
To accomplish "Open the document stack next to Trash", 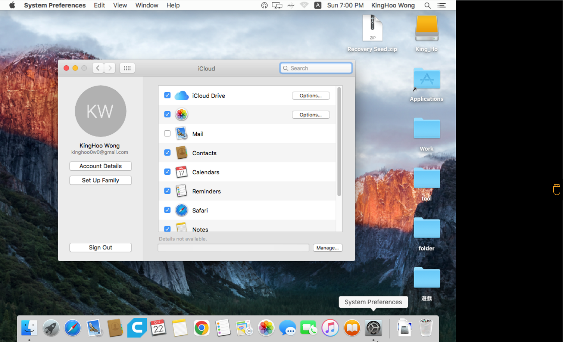I will point(404,328).
